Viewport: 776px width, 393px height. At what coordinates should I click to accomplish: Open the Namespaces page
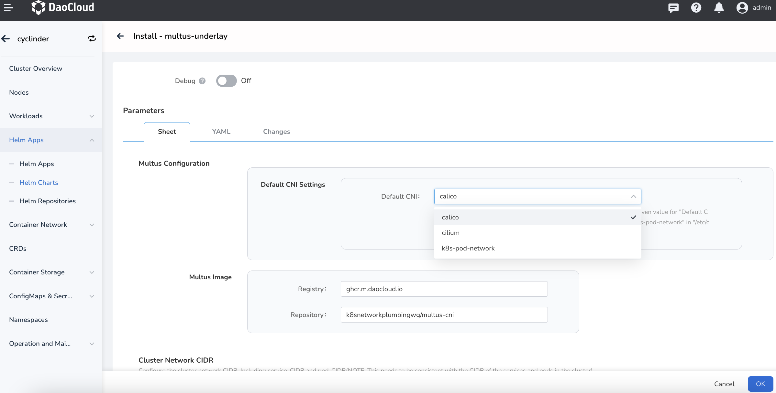[28, 320]
